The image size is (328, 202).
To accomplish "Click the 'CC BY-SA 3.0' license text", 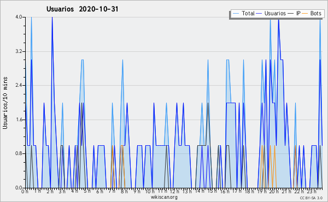I will point(311,198).
